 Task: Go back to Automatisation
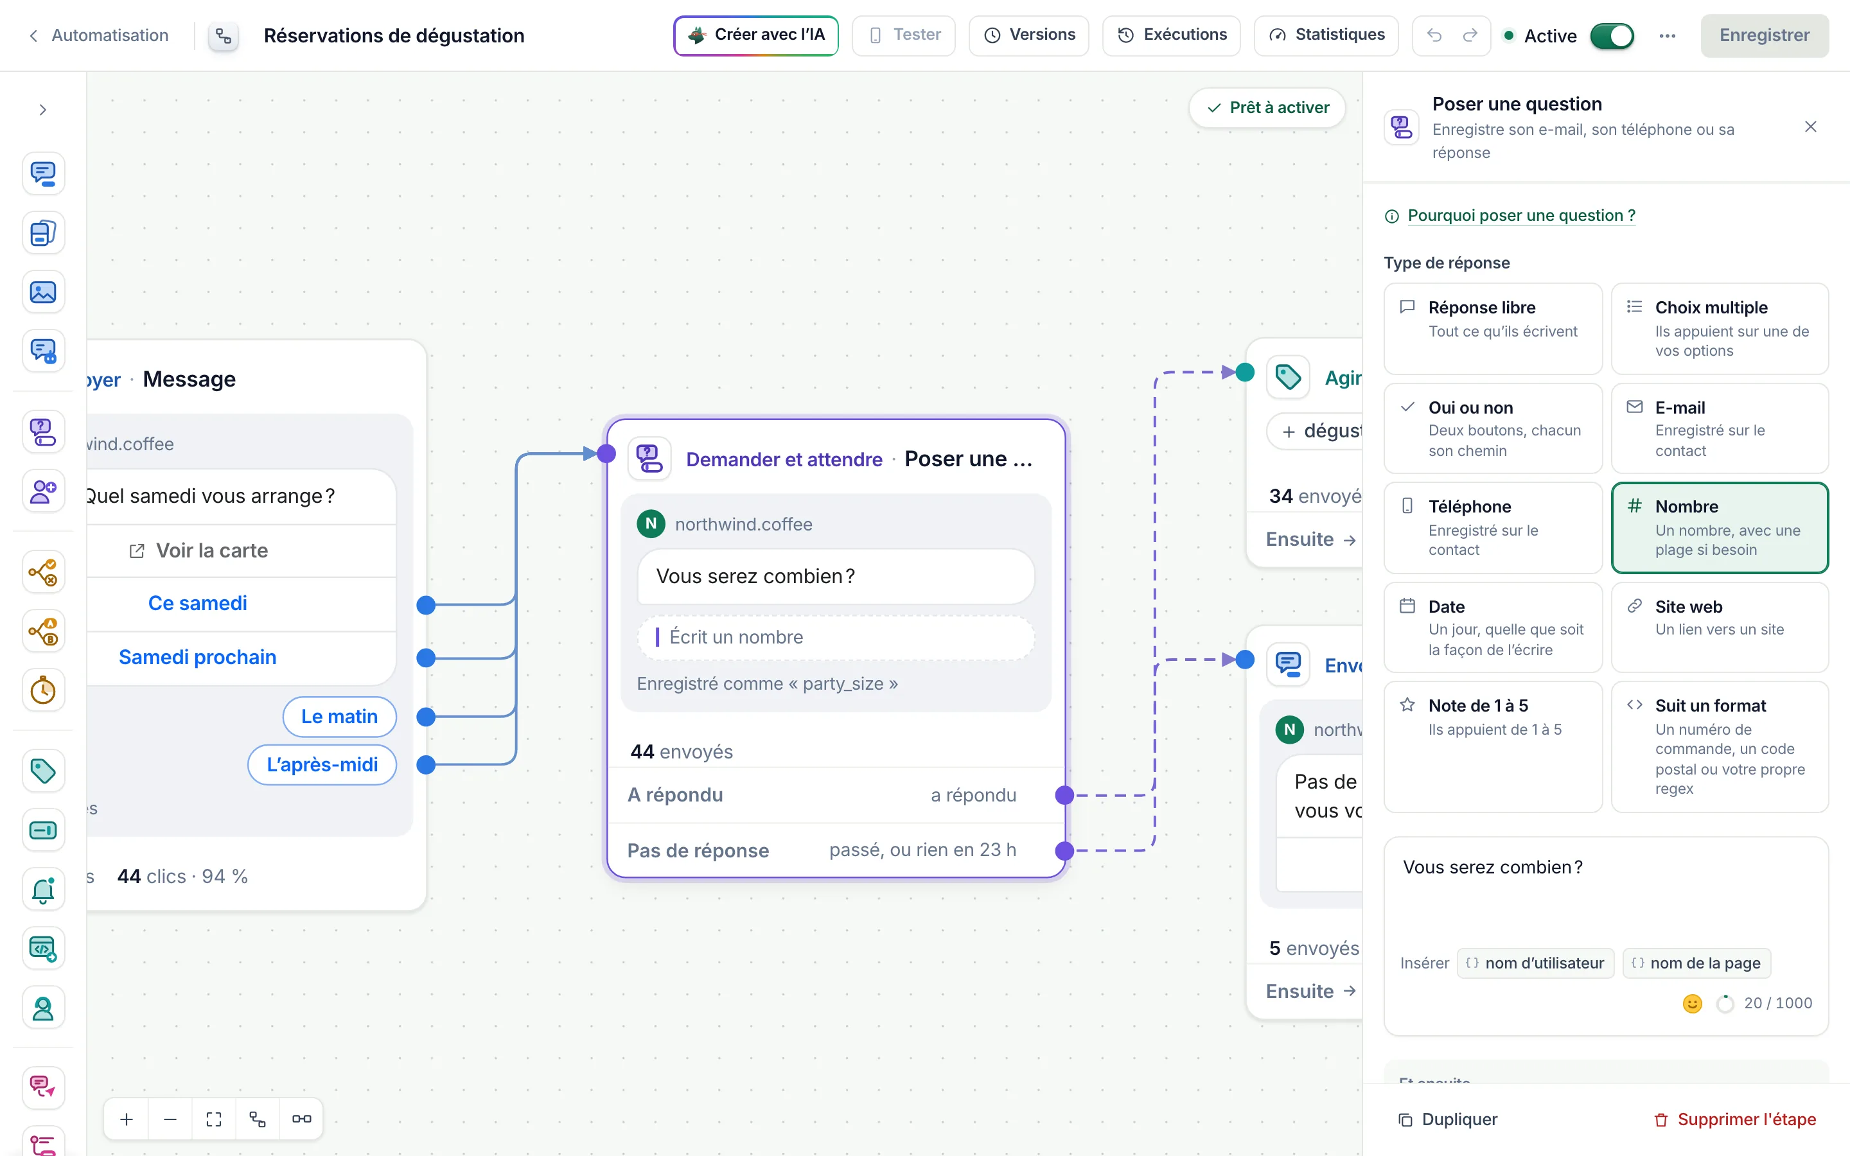pyautogui.click(x=99, y=35)
